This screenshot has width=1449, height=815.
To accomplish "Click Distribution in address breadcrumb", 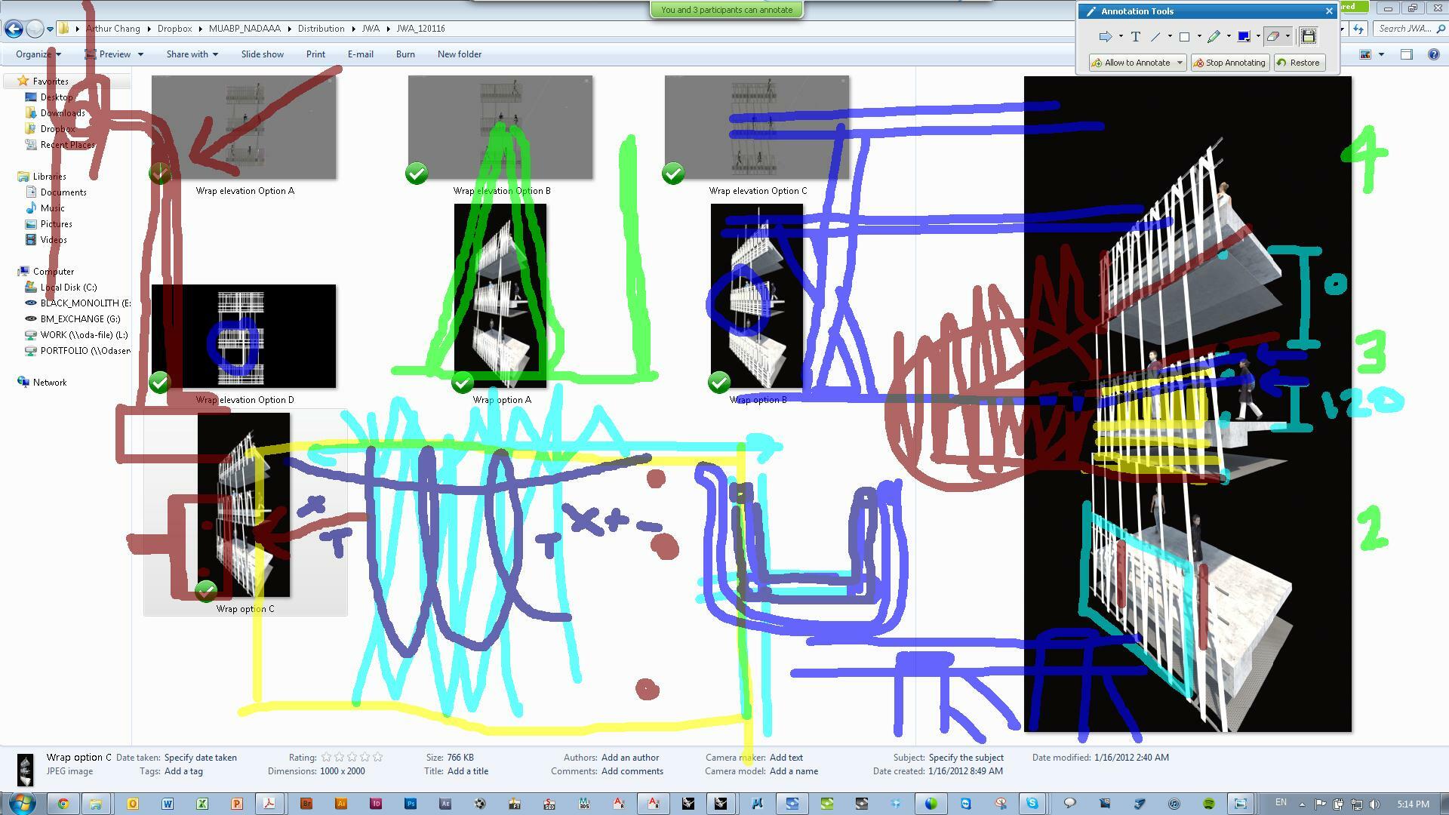I will (x=321, y=29).
